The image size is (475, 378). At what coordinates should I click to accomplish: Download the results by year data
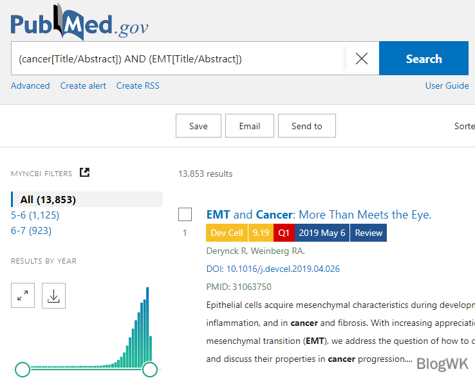tap(53, 296)
